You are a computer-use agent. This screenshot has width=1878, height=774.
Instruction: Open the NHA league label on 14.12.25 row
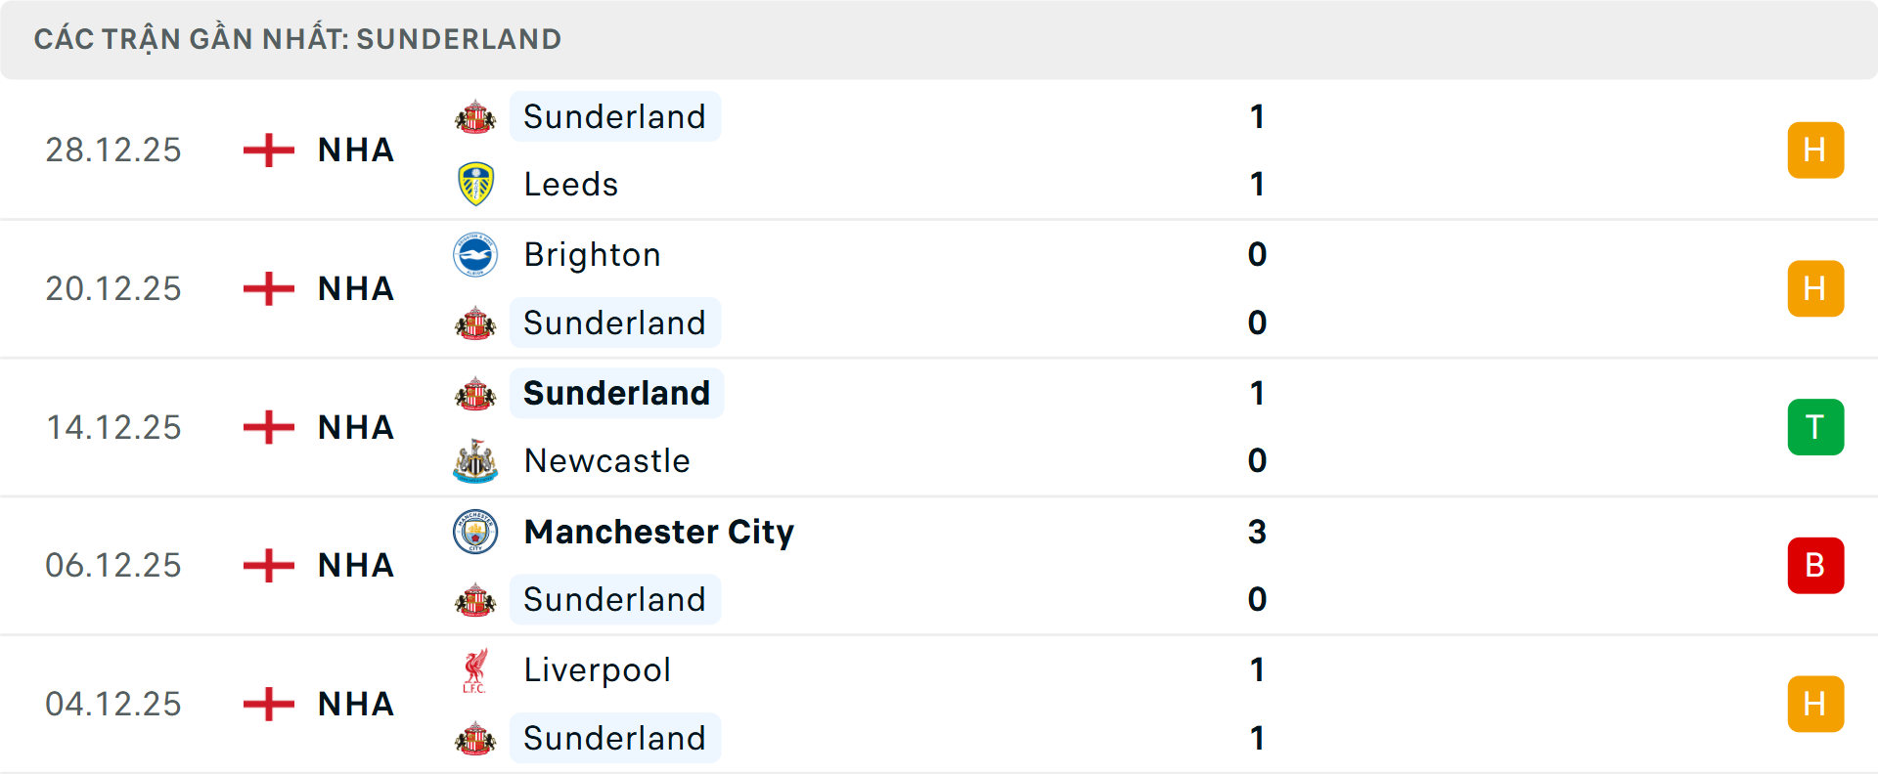tap(355, 426)
